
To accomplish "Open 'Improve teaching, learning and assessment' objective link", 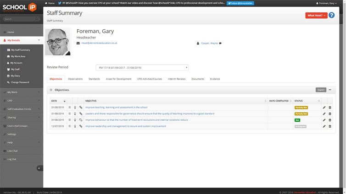I will click(x=116, y=108).
